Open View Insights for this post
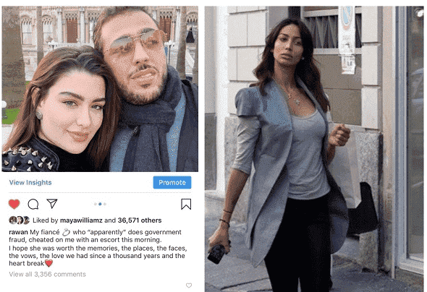Image resolution: width=427 pixels, height=292 pixels. point(30,182)
